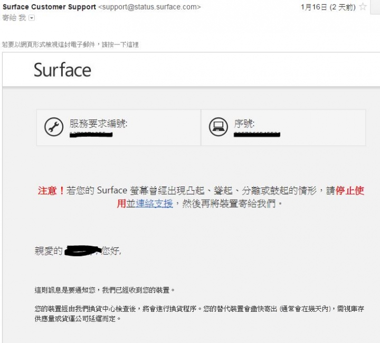
Task: Open the 請按一下這裡 view-as-webpage link
Action: (x=120, y=44)
